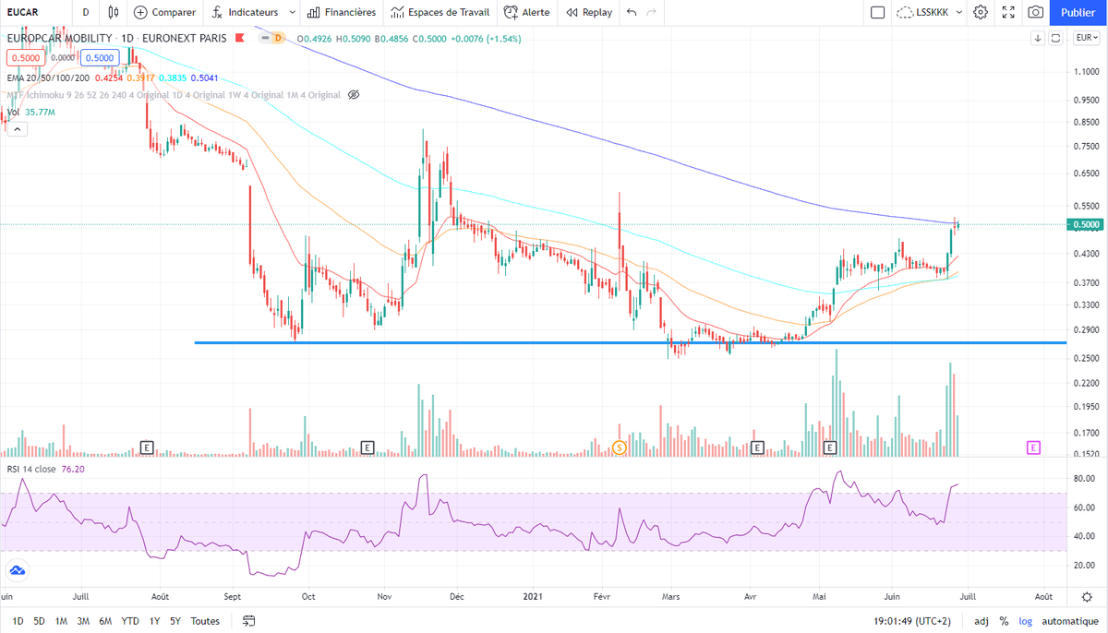Click the EUROPCAR MOBILITY symbol title
The width and height of the screenshot is (1108, 633).
click(x=60, y=38)
